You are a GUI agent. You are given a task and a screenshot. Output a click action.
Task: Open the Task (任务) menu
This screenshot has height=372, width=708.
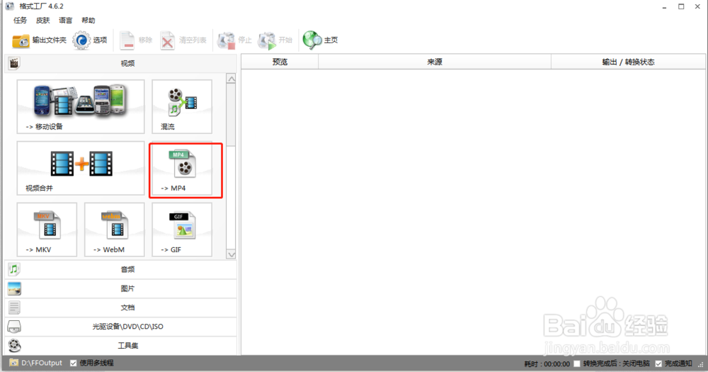tap(21, 21)
